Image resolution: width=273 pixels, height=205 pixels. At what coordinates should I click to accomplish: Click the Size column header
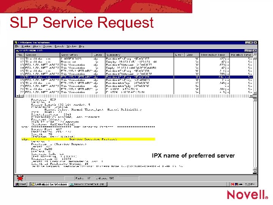coord(192,55)
